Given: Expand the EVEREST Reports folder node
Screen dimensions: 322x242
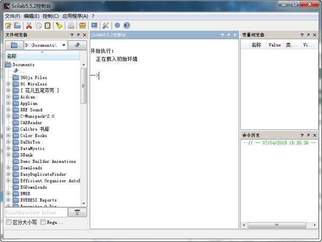Looking at the screenshot, I should coord(8,200).
